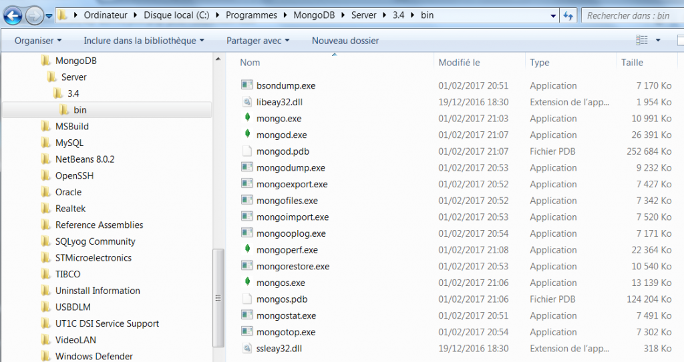
Task: Select the mongos.exe leaf icon
Action: tap(247, 282)
